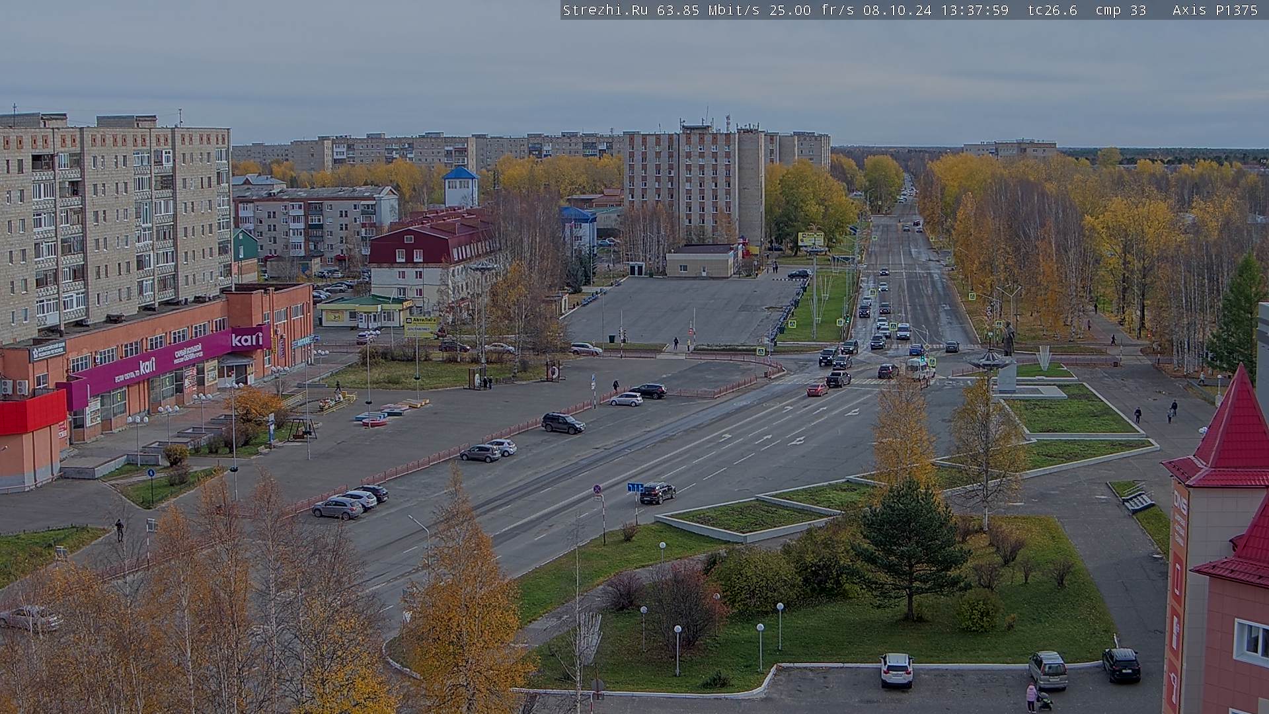Click the 08.10.24 date stamp
1269x714 pixels.
[896, 10]
